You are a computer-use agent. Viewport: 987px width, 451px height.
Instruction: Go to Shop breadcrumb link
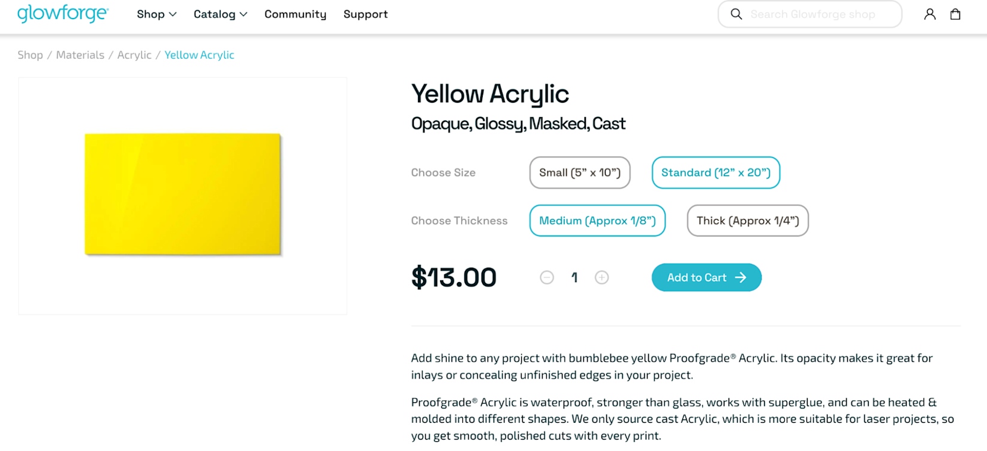30,55
